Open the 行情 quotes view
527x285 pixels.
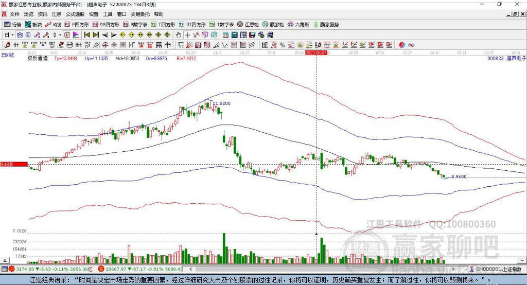point(13,25)
